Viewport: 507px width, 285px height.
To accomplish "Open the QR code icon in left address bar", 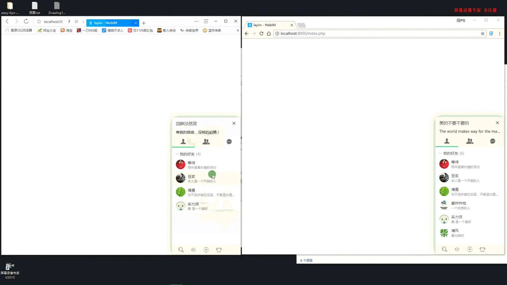I will pos(76,22).
